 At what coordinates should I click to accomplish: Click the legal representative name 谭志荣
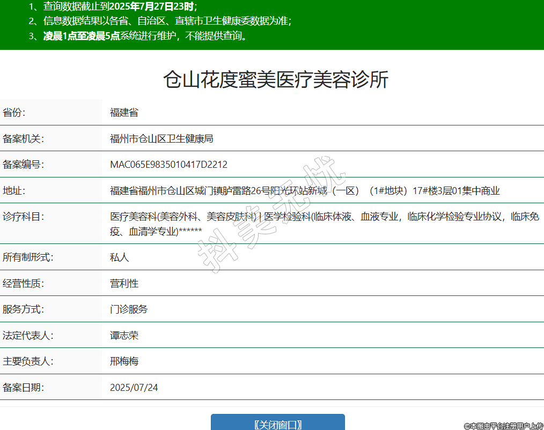(124, 336)
